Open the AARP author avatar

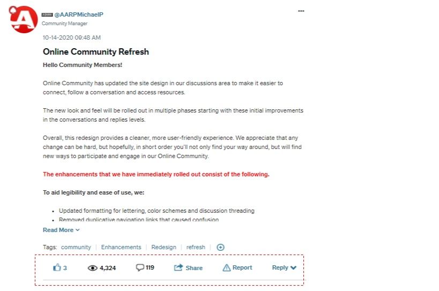tap(24, 20)
